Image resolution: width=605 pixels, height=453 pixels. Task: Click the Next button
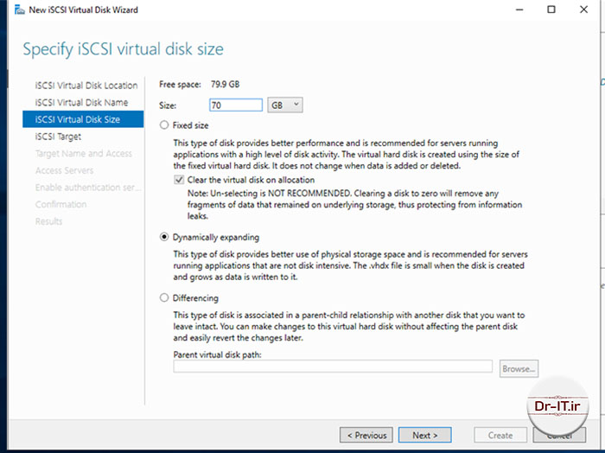[424, 435]
